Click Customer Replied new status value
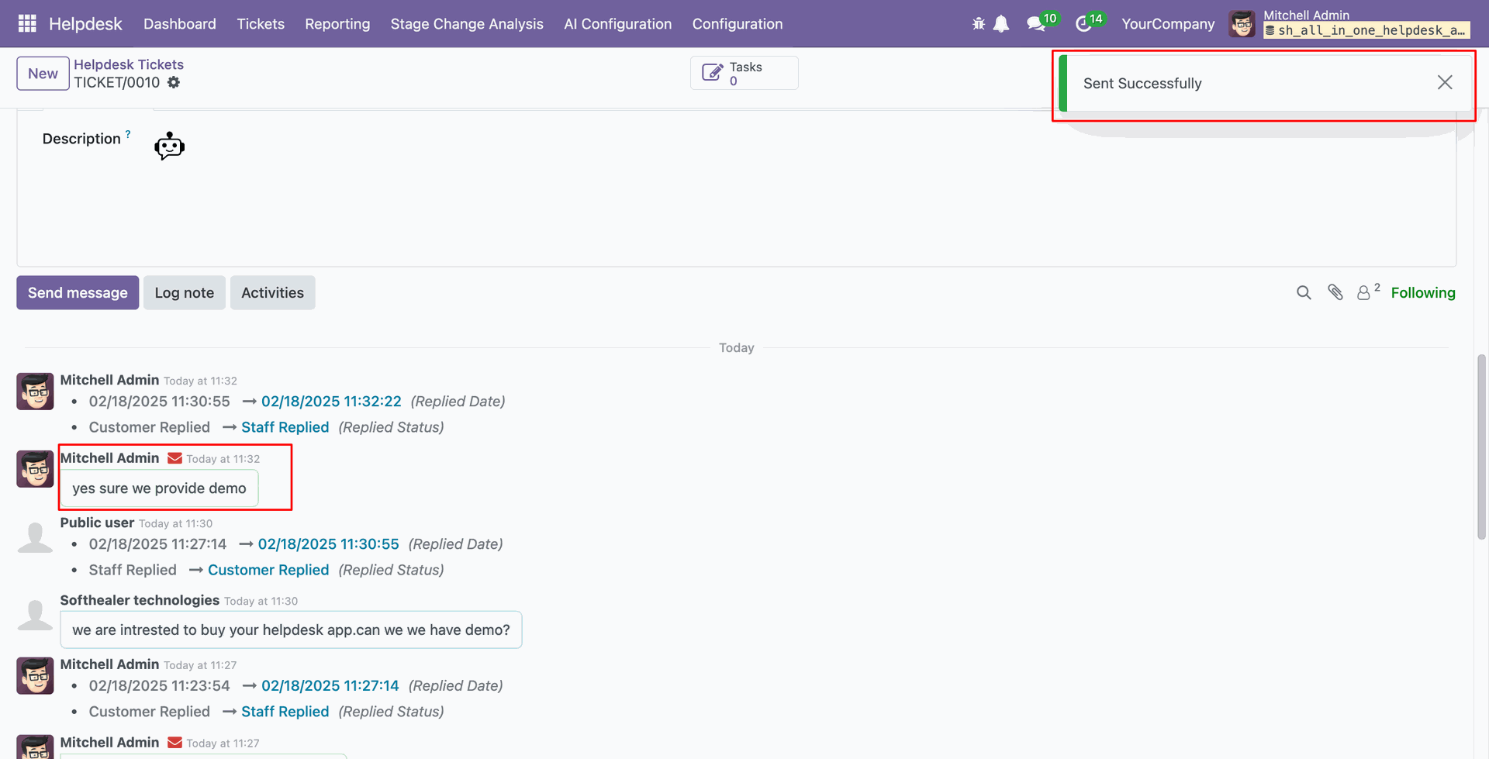 [268, 570]
